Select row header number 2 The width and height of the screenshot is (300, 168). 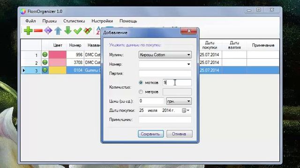31,63
